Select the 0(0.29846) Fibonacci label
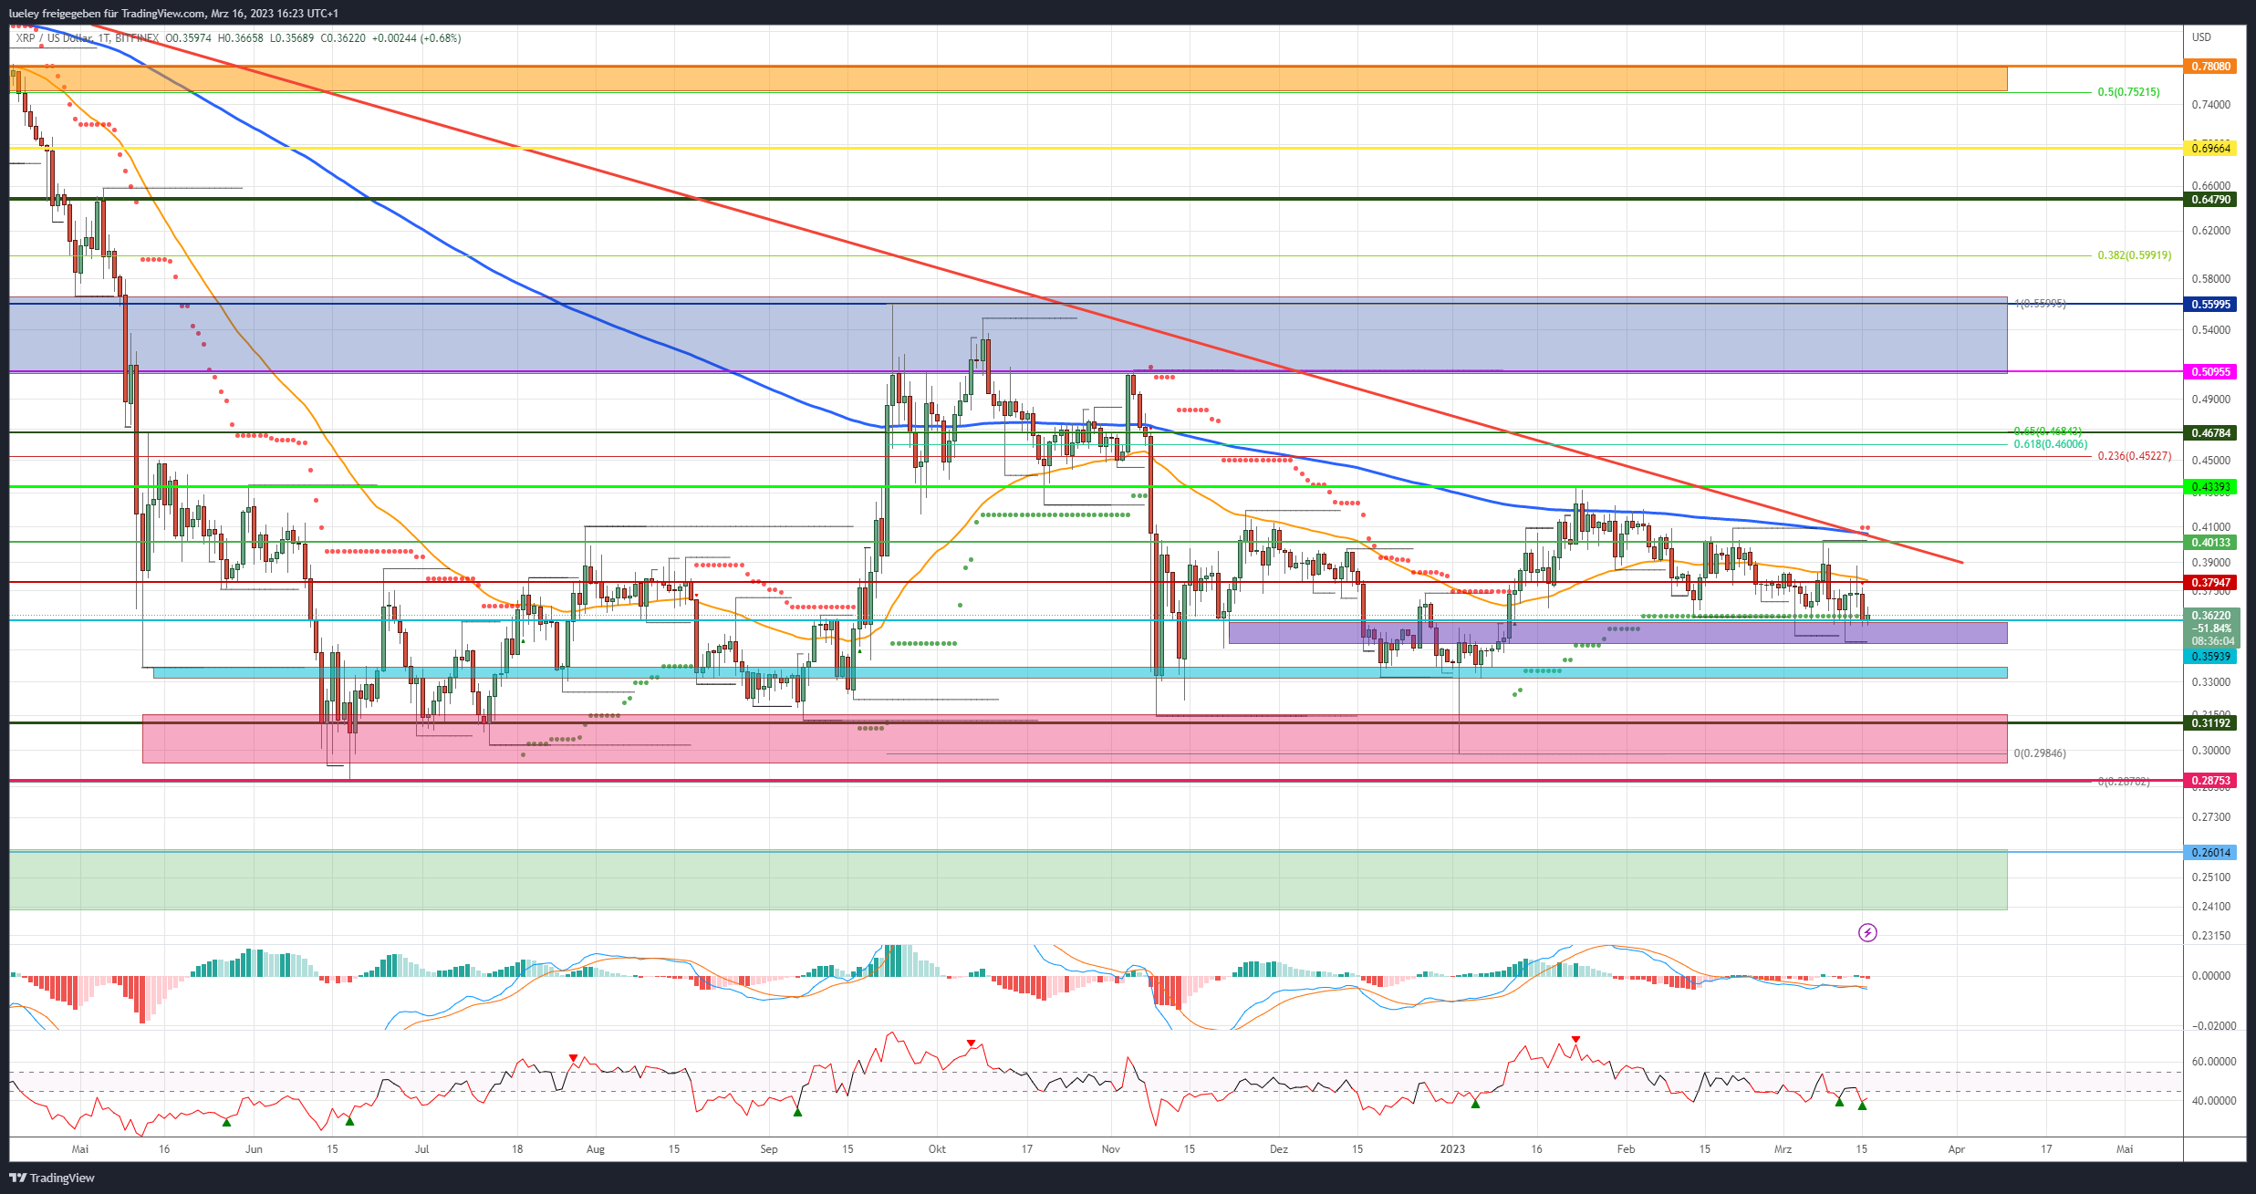Screen dimensions: 2256x1194 click(x=2040, y=753)
